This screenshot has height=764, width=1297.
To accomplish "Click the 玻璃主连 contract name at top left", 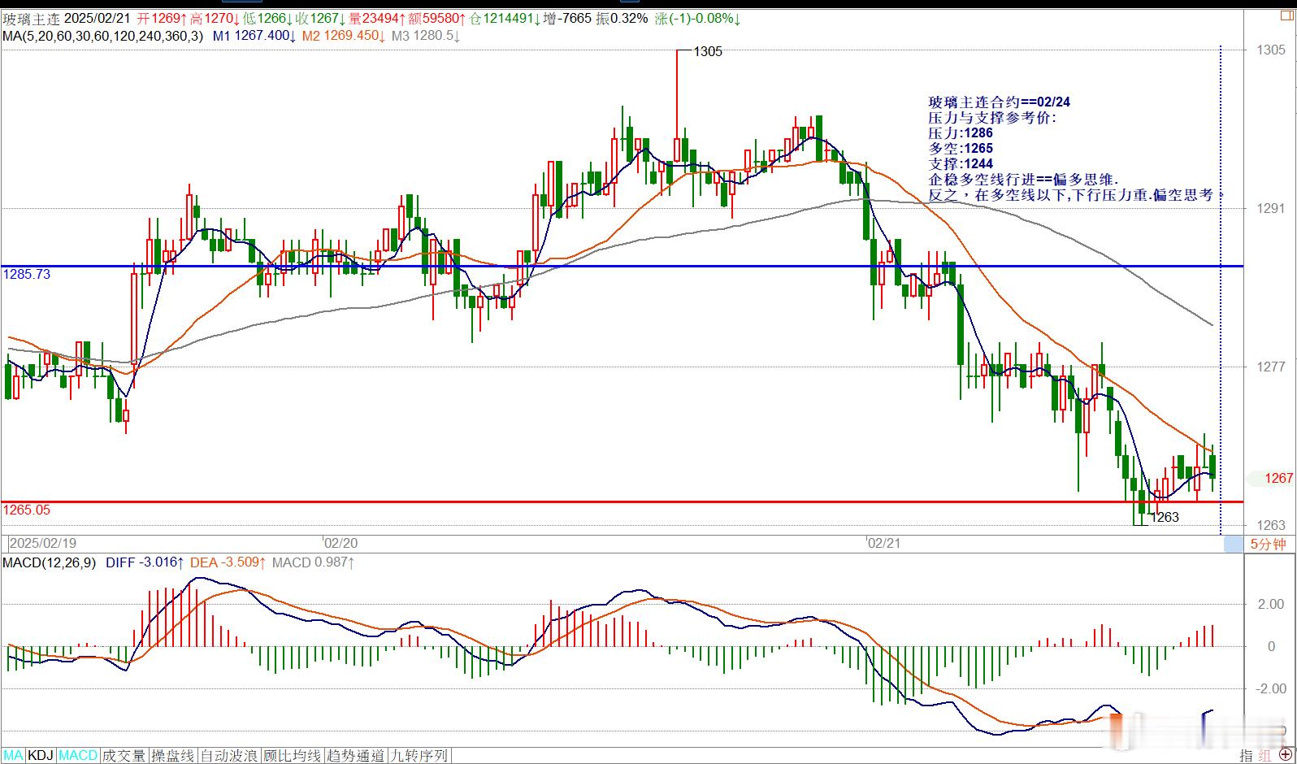I will click(31, 19).
